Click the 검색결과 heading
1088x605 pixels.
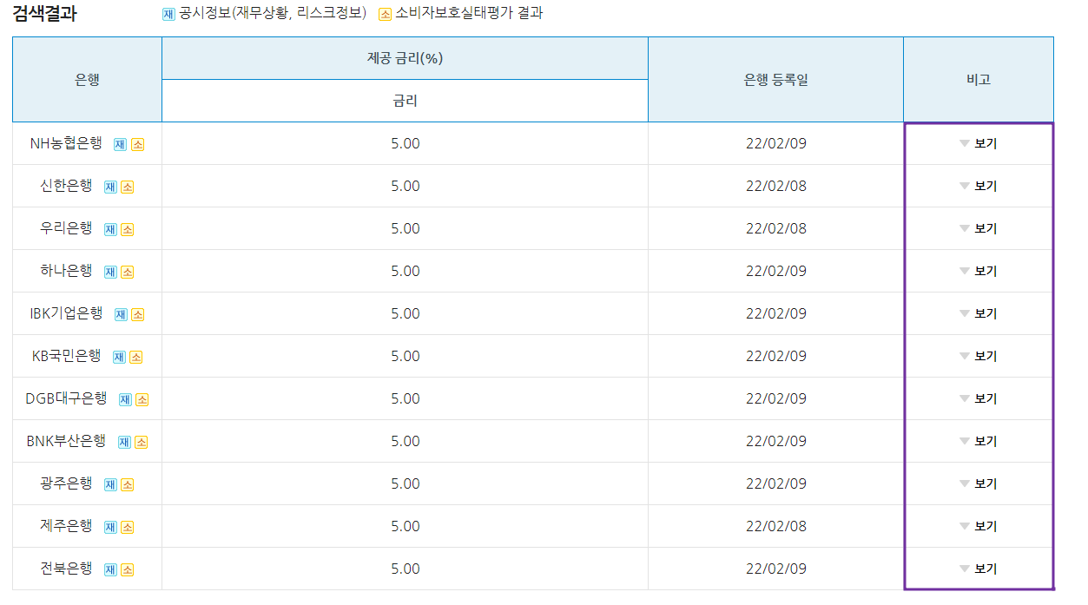(x=44, y=14)
